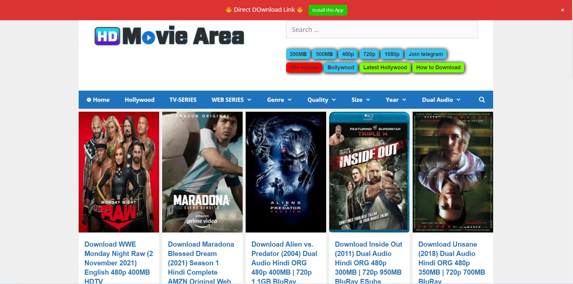Click the 300MB size tag
The image size is (573, 284).
pyautogui.click(x=298, y=54)
